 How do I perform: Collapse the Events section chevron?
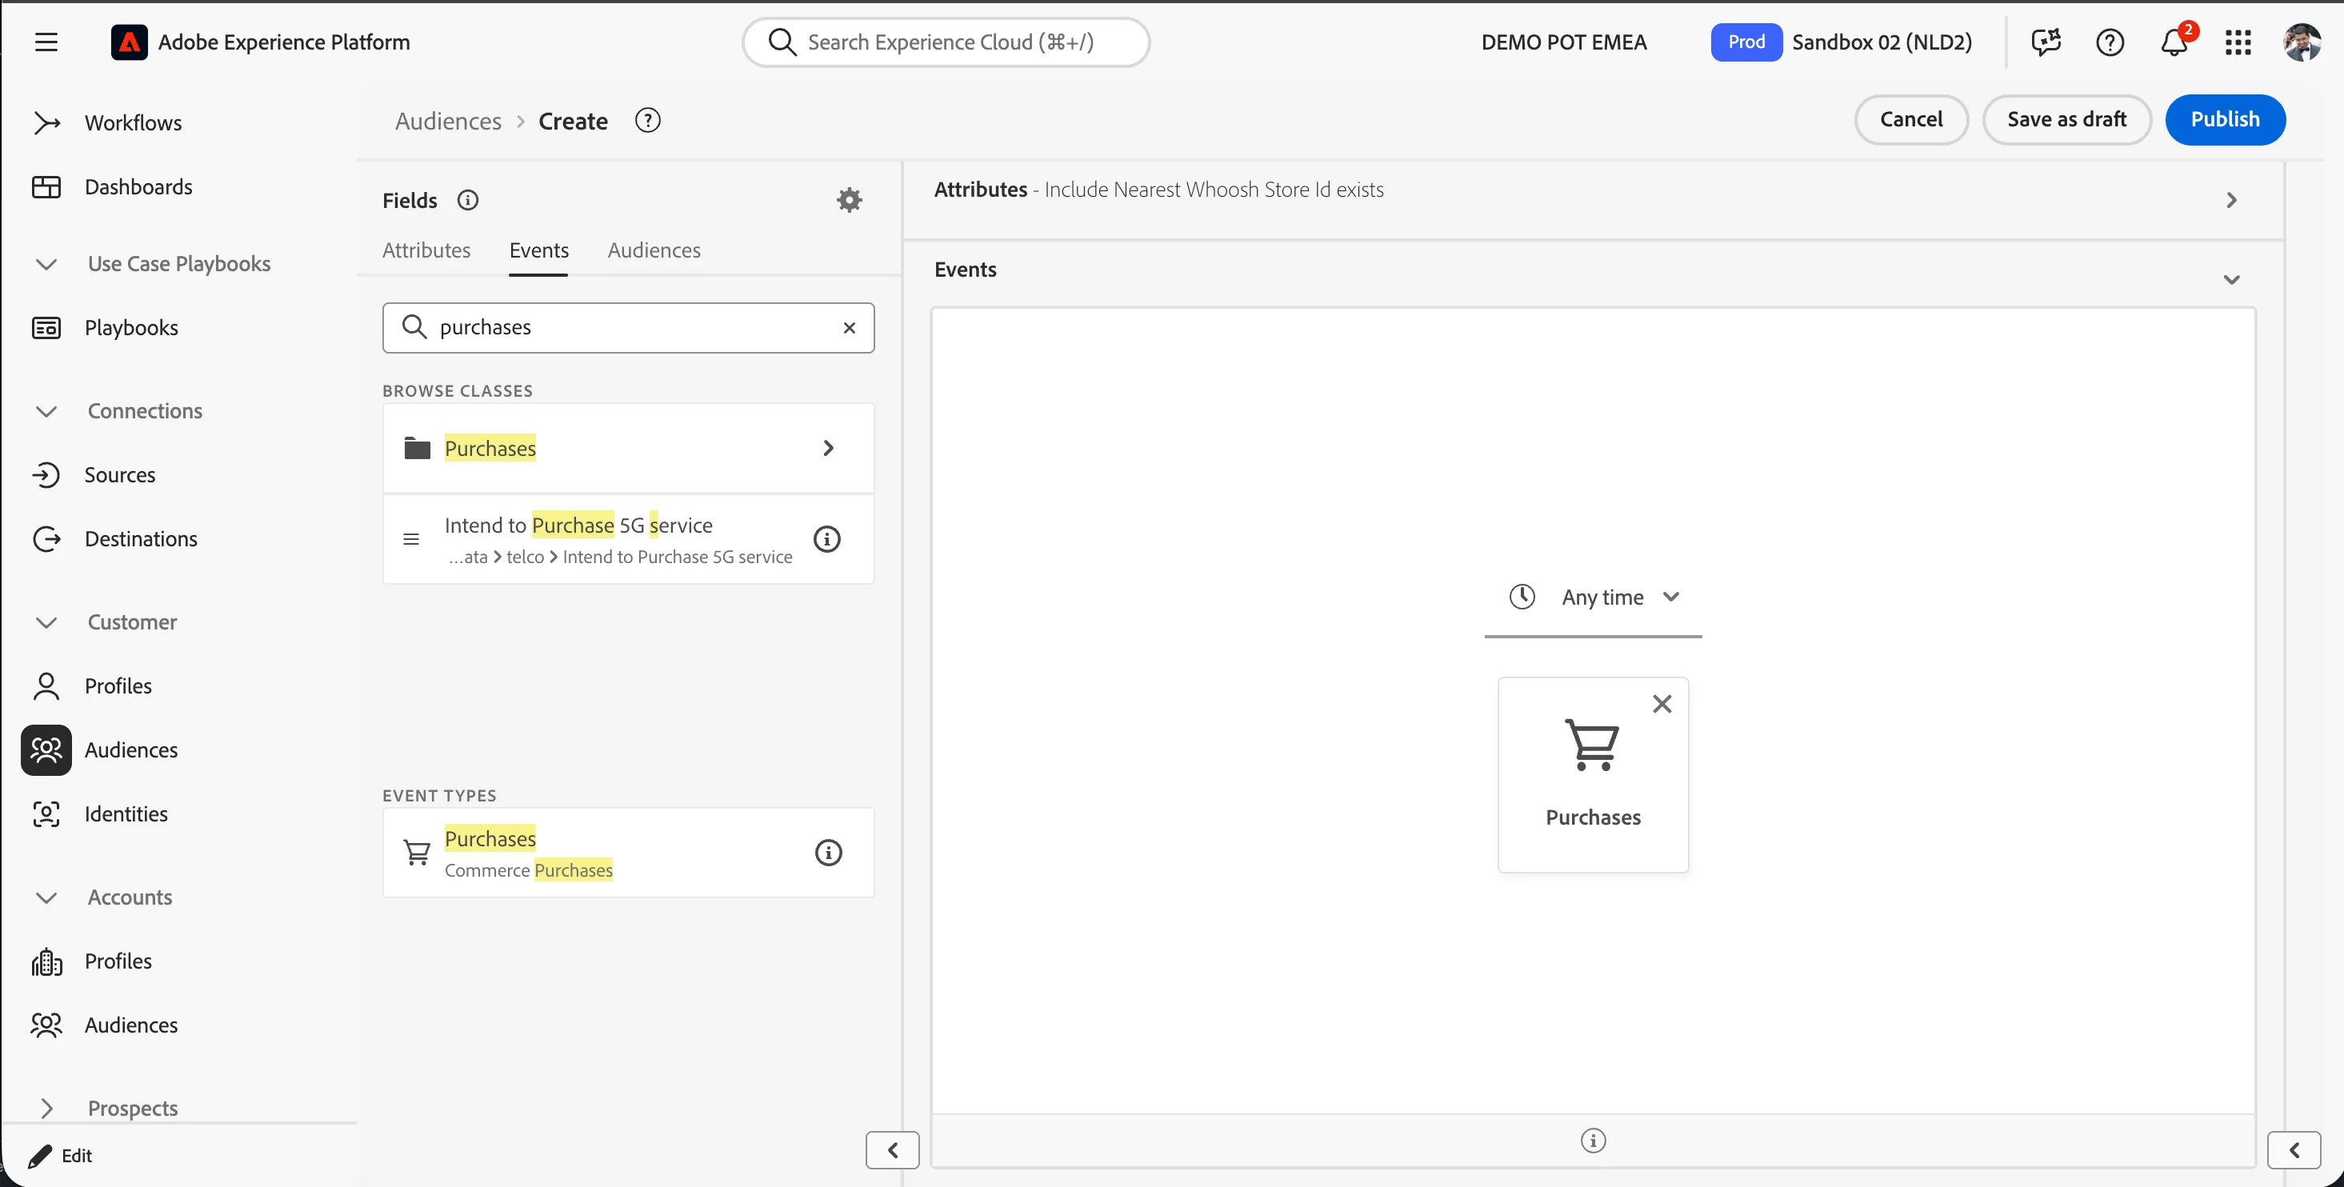(2231, 279)
